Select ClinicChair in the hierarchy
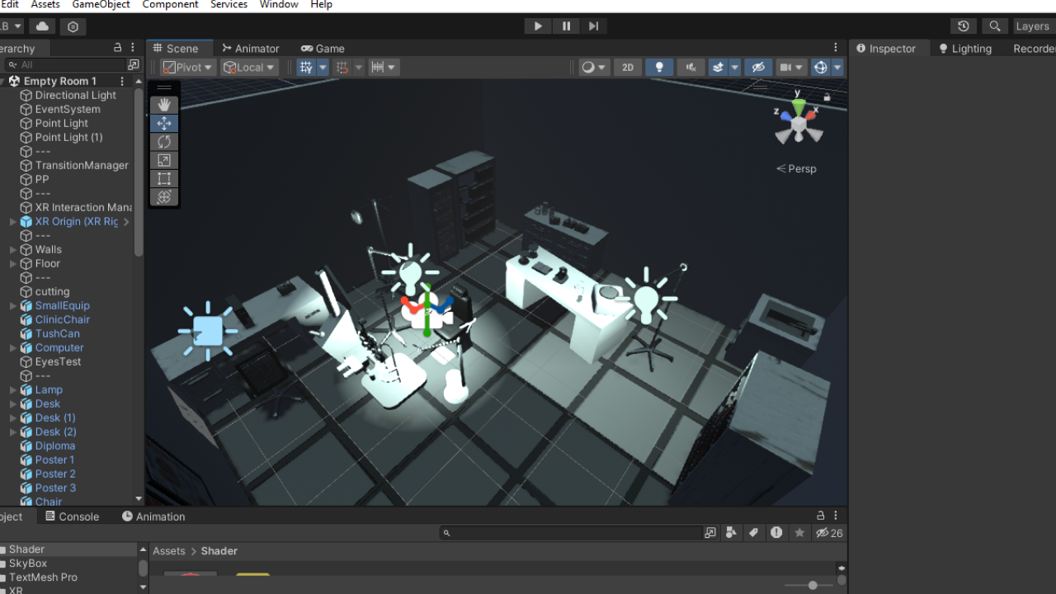1056x594 pixels. pyautogui.click(x=62, y=319)
